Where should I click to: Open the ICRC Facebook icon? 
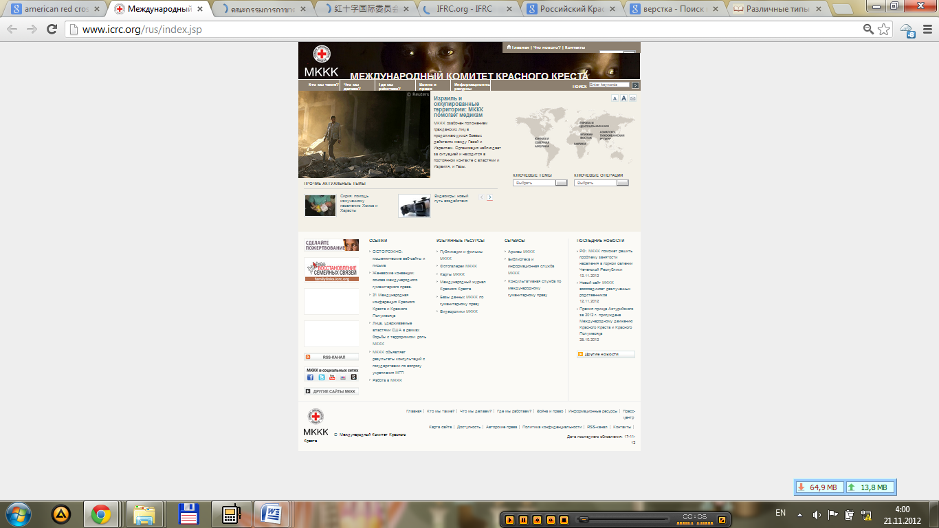click(310, 377)
